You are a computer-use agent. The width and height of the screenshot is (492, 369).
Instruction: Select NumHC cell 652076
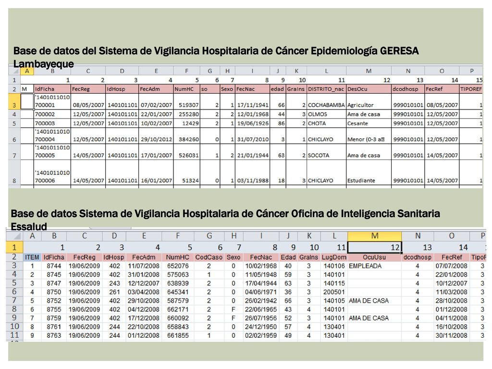point(178,266)
